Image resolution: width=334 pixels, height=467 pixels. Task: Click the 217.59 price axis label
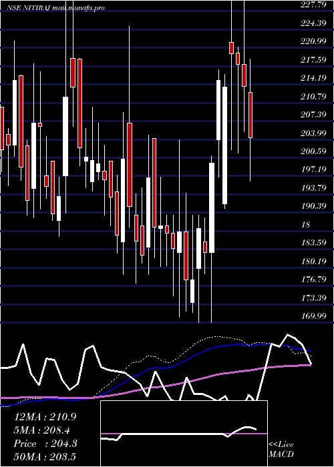click(x=314, y=60)
